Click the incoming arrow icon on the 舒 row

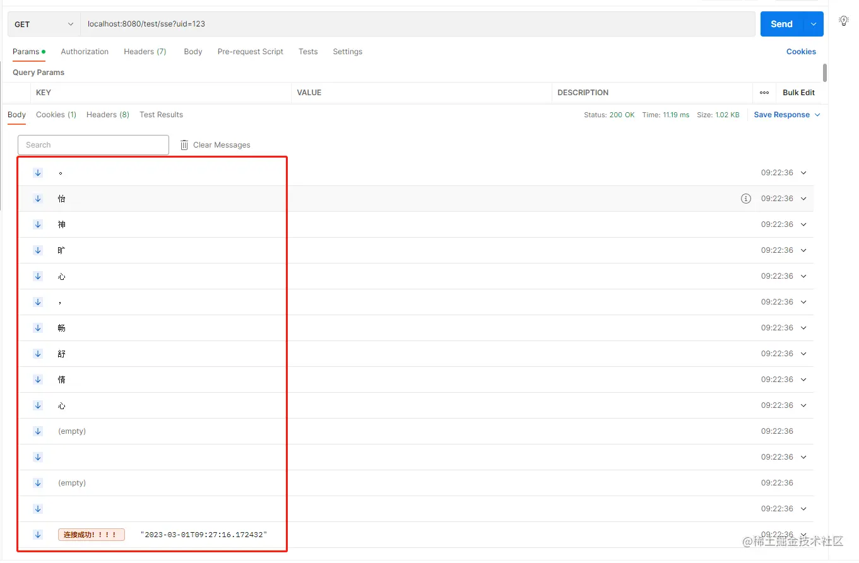click(x=38, y=354)
